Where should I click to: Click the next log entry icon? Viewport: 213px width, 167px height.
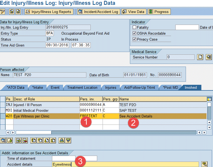[18, 12]
